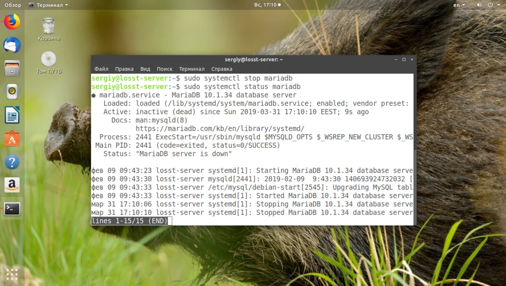Click the /lib/systemd/system/mariadb.service path
The width and height of the screenshot is (506, 286).
[239, 104]
